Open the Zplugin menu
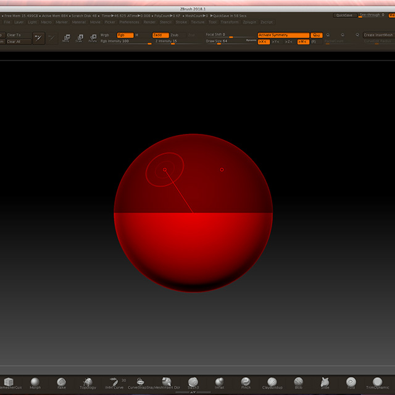 pos(249,22)
